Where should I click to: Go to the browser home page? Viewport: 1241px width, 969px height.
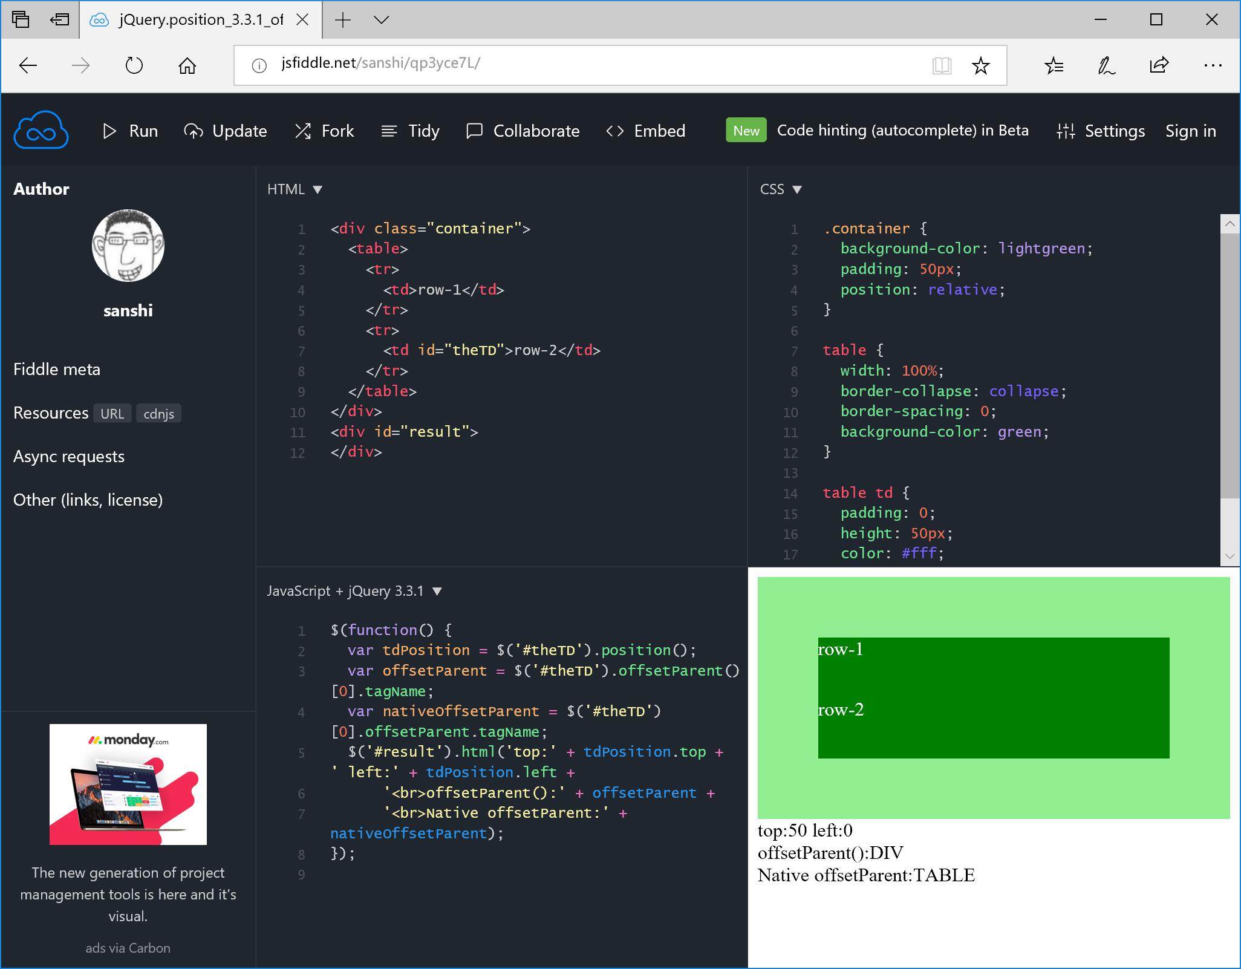[x=187, y=65]
